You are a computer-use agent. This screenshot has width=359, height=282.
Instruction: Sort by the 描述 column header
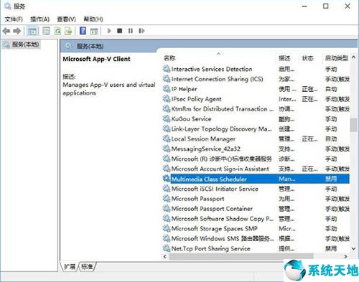coord(284,58)
